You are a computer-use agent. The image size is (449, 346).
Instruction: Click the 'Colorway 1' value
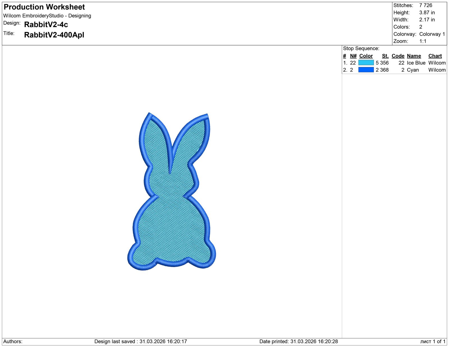(x=432, y=34)
